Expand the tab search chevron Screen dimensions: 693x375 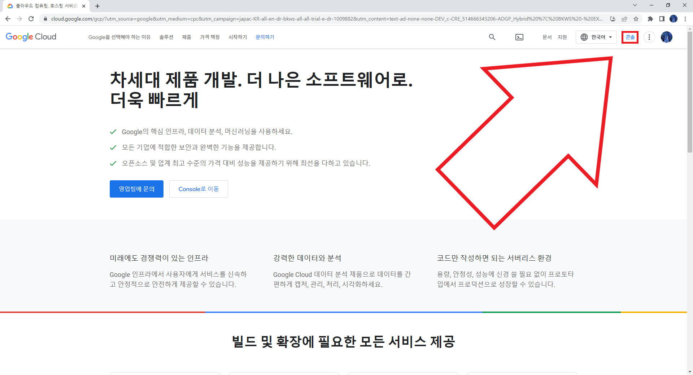coord(635,5)
